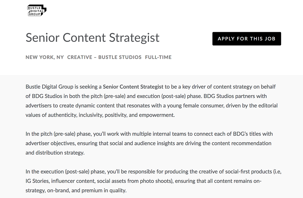
Task: Click the line 'and distribution strategy.'
Action: click(x=55, y=153)
